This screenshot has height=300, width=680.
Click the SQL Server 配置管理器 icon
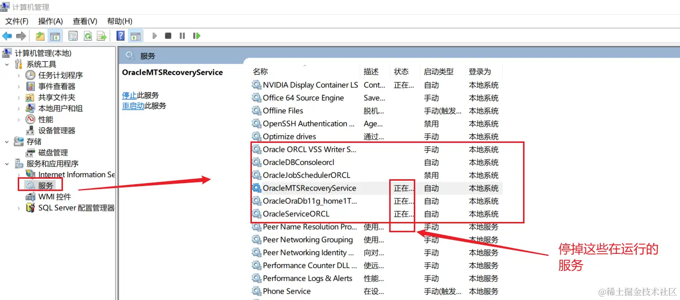31,208
